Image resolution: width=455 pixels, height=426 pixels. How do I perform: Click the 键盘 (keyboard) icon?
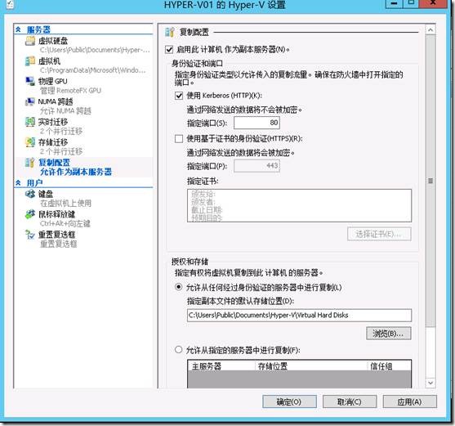tap(30, 194)
